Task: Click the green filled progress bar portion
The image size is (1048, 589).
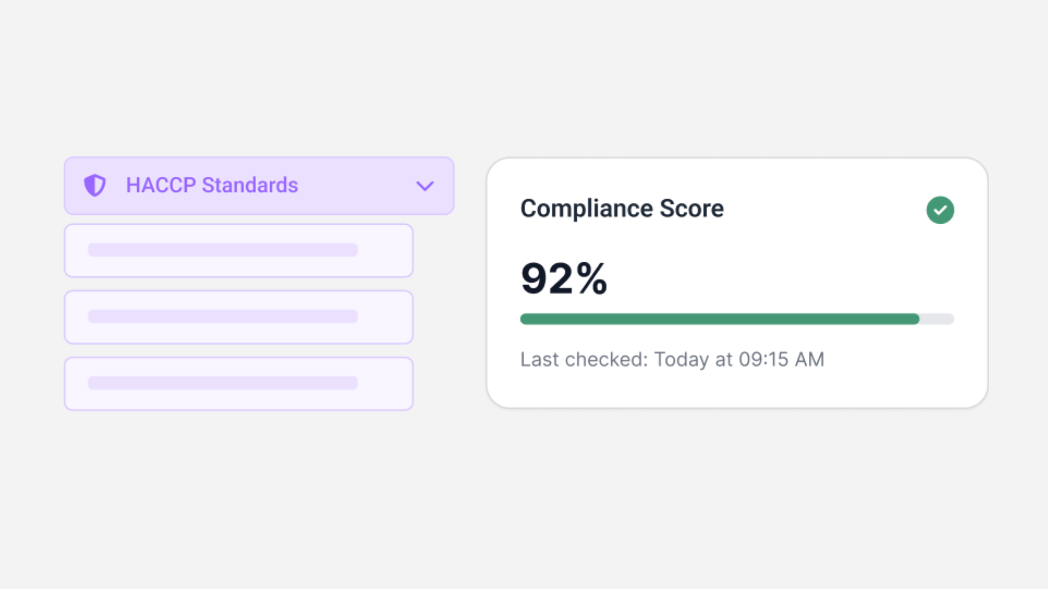Action: tap(719, 319)
